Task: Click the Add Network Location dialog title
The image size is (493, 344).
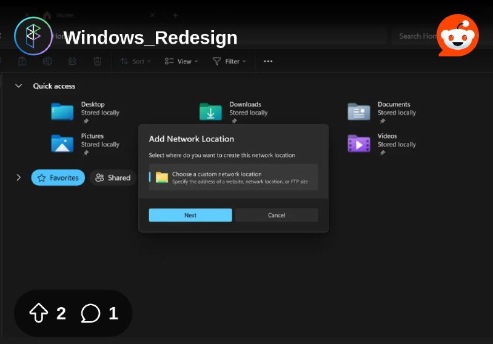Action: 191,139
